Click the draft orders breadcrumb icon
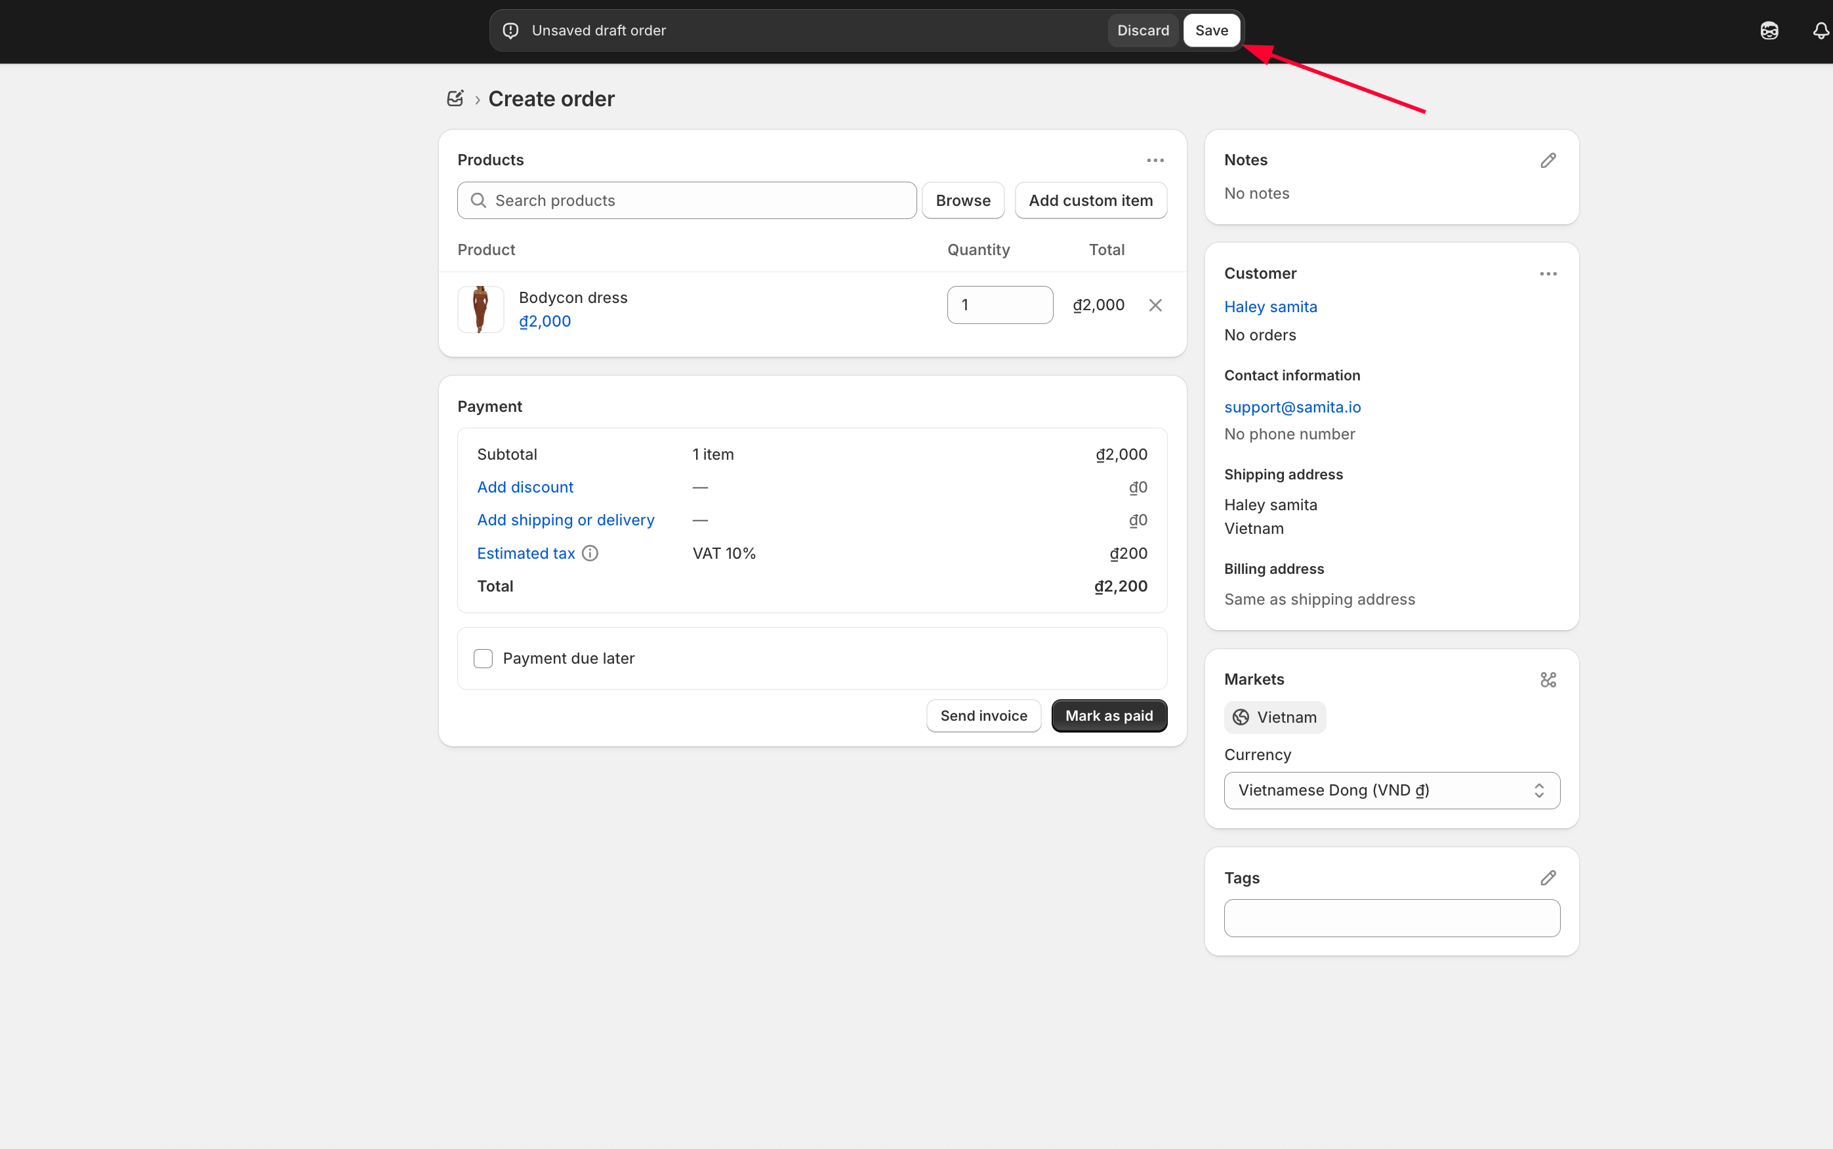Viewport: 1833px width, 1149px height. click(455, 99)
